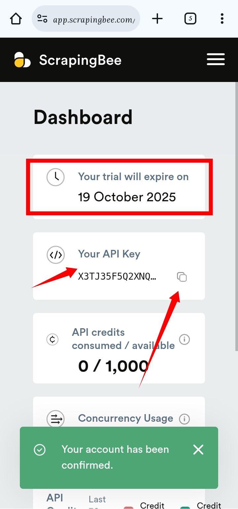Click the app.scrapingbee.com address bar
This screenshot has width=238, height=509.
(x=94, y=19)
